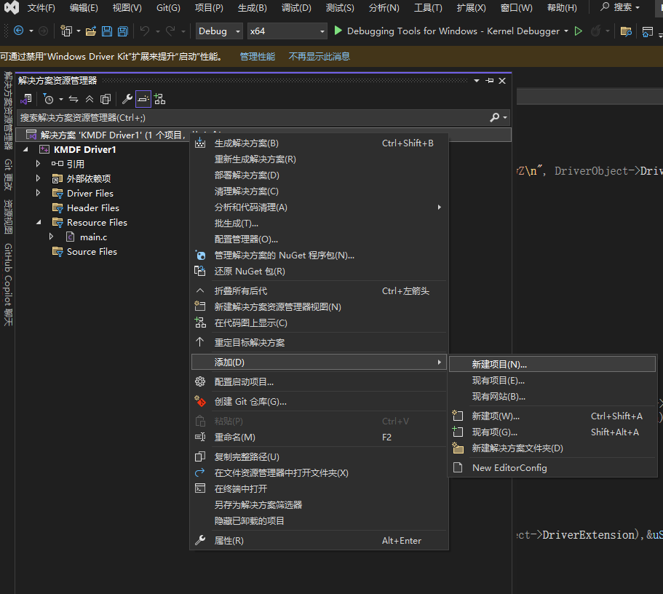
Task: Choose 新建解决方案文件夹(D) in submenu
Action: 552,448
